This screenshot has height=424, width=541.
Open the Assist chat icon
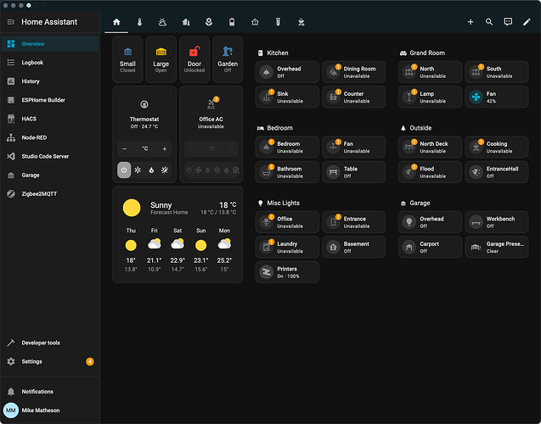(508, 22)
